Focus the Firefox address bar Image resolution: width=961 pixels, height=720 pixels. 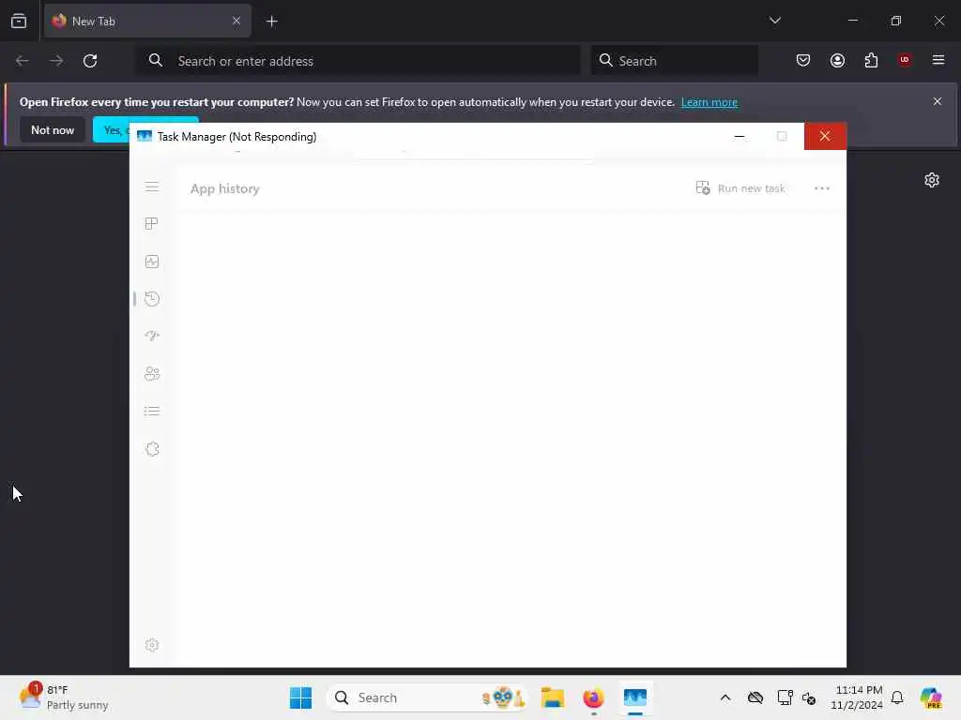coord(358,61)
